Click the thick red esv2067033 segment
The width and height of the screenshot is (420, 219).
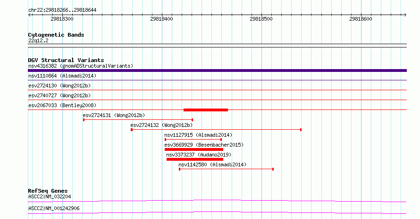tap(206, 110)
